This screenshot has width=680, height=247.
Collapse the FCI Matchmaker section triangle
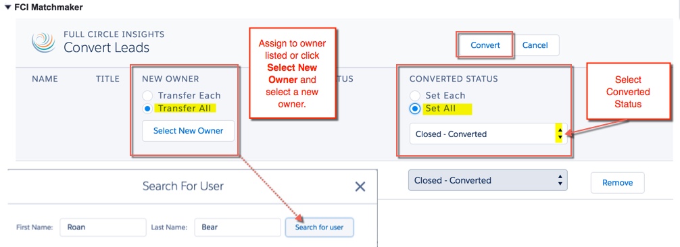[x=7, y=7]
